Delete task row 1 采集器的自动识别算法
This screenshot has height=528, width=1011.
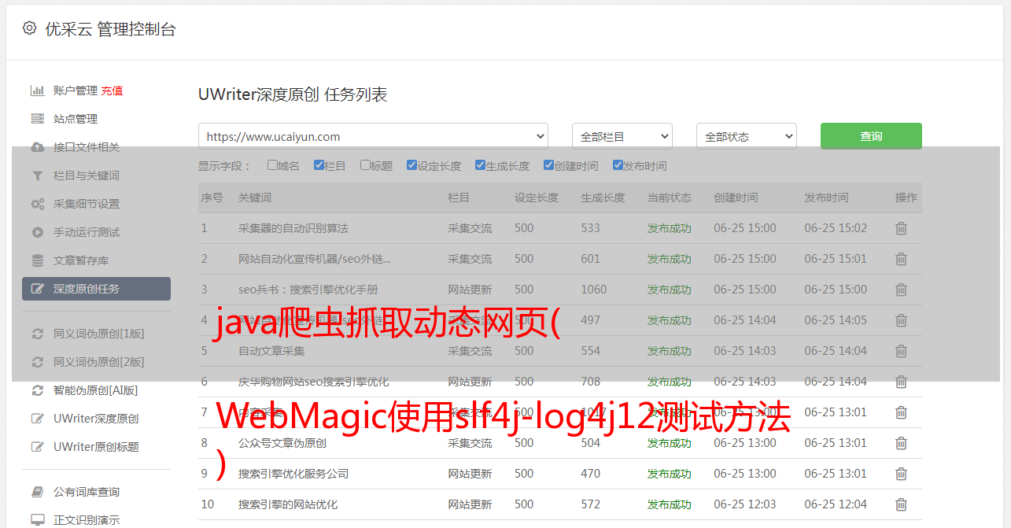(x=902, y=228)
